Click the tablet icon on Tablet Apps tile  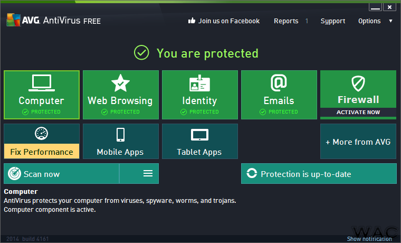point(199,135)
